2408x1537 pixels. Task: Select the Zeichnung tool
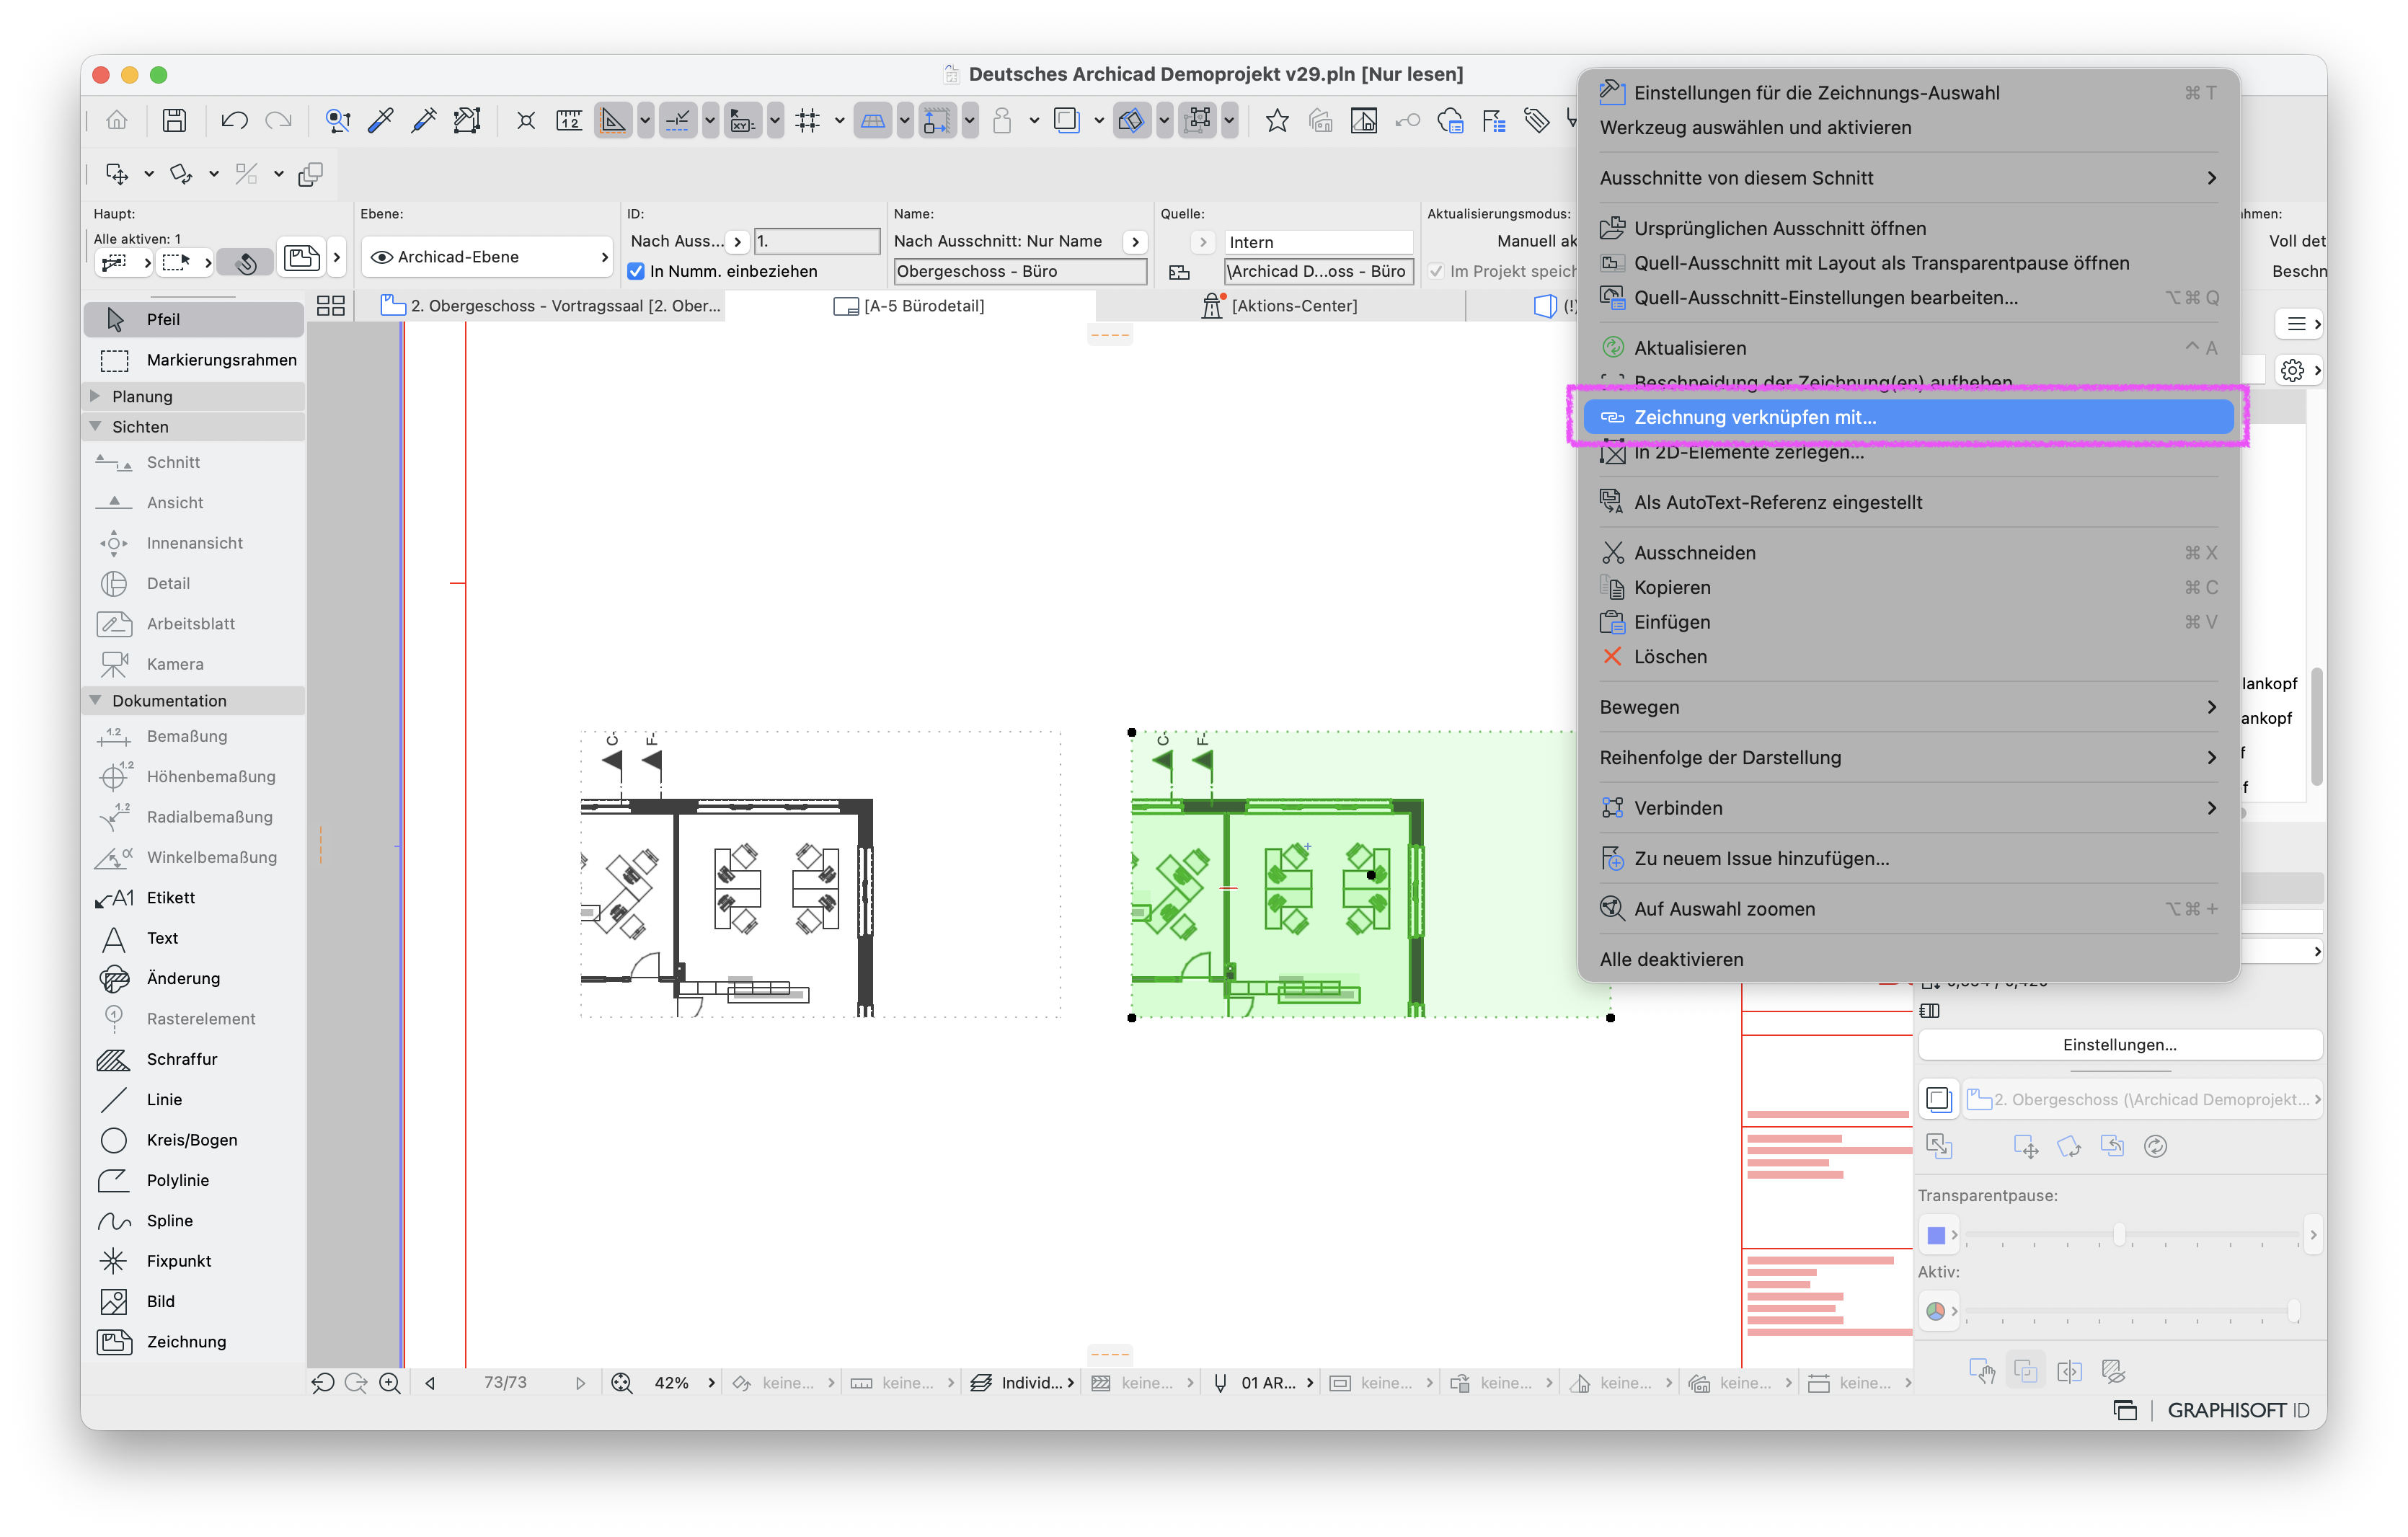[193, 1341]
